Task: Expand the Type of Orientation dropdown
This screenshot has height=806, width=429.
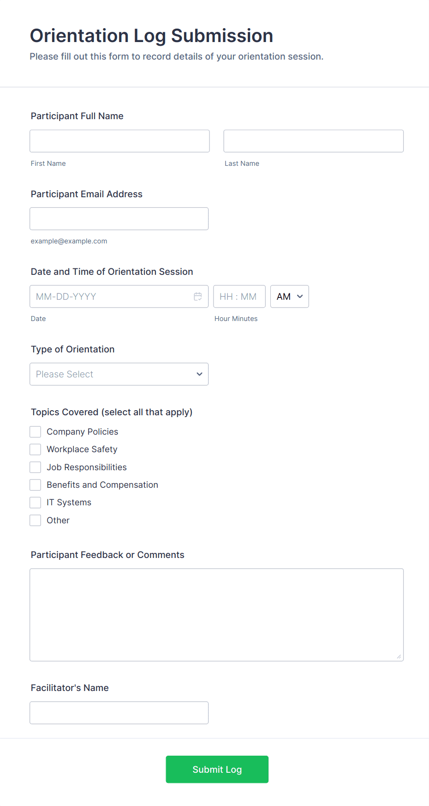Action: click(x=119, y=374)
